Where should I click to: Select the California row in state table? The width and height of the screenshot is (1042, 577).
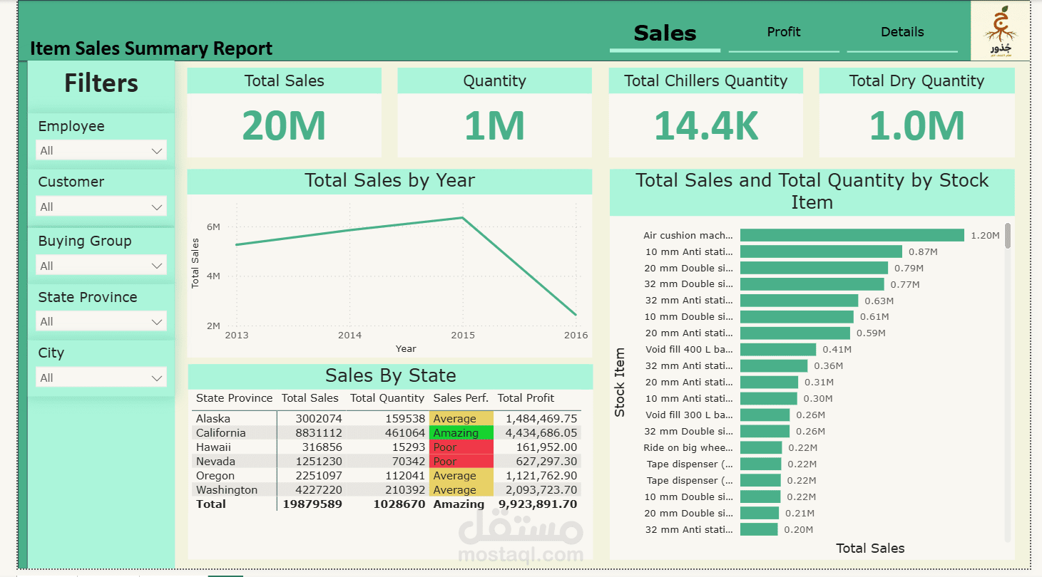tap(387, 433)
